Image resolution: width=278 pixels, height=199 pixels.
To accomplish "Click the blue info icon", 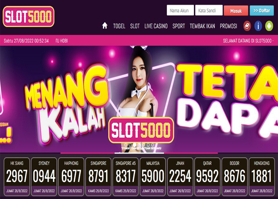I will click(x=258, y=26).
